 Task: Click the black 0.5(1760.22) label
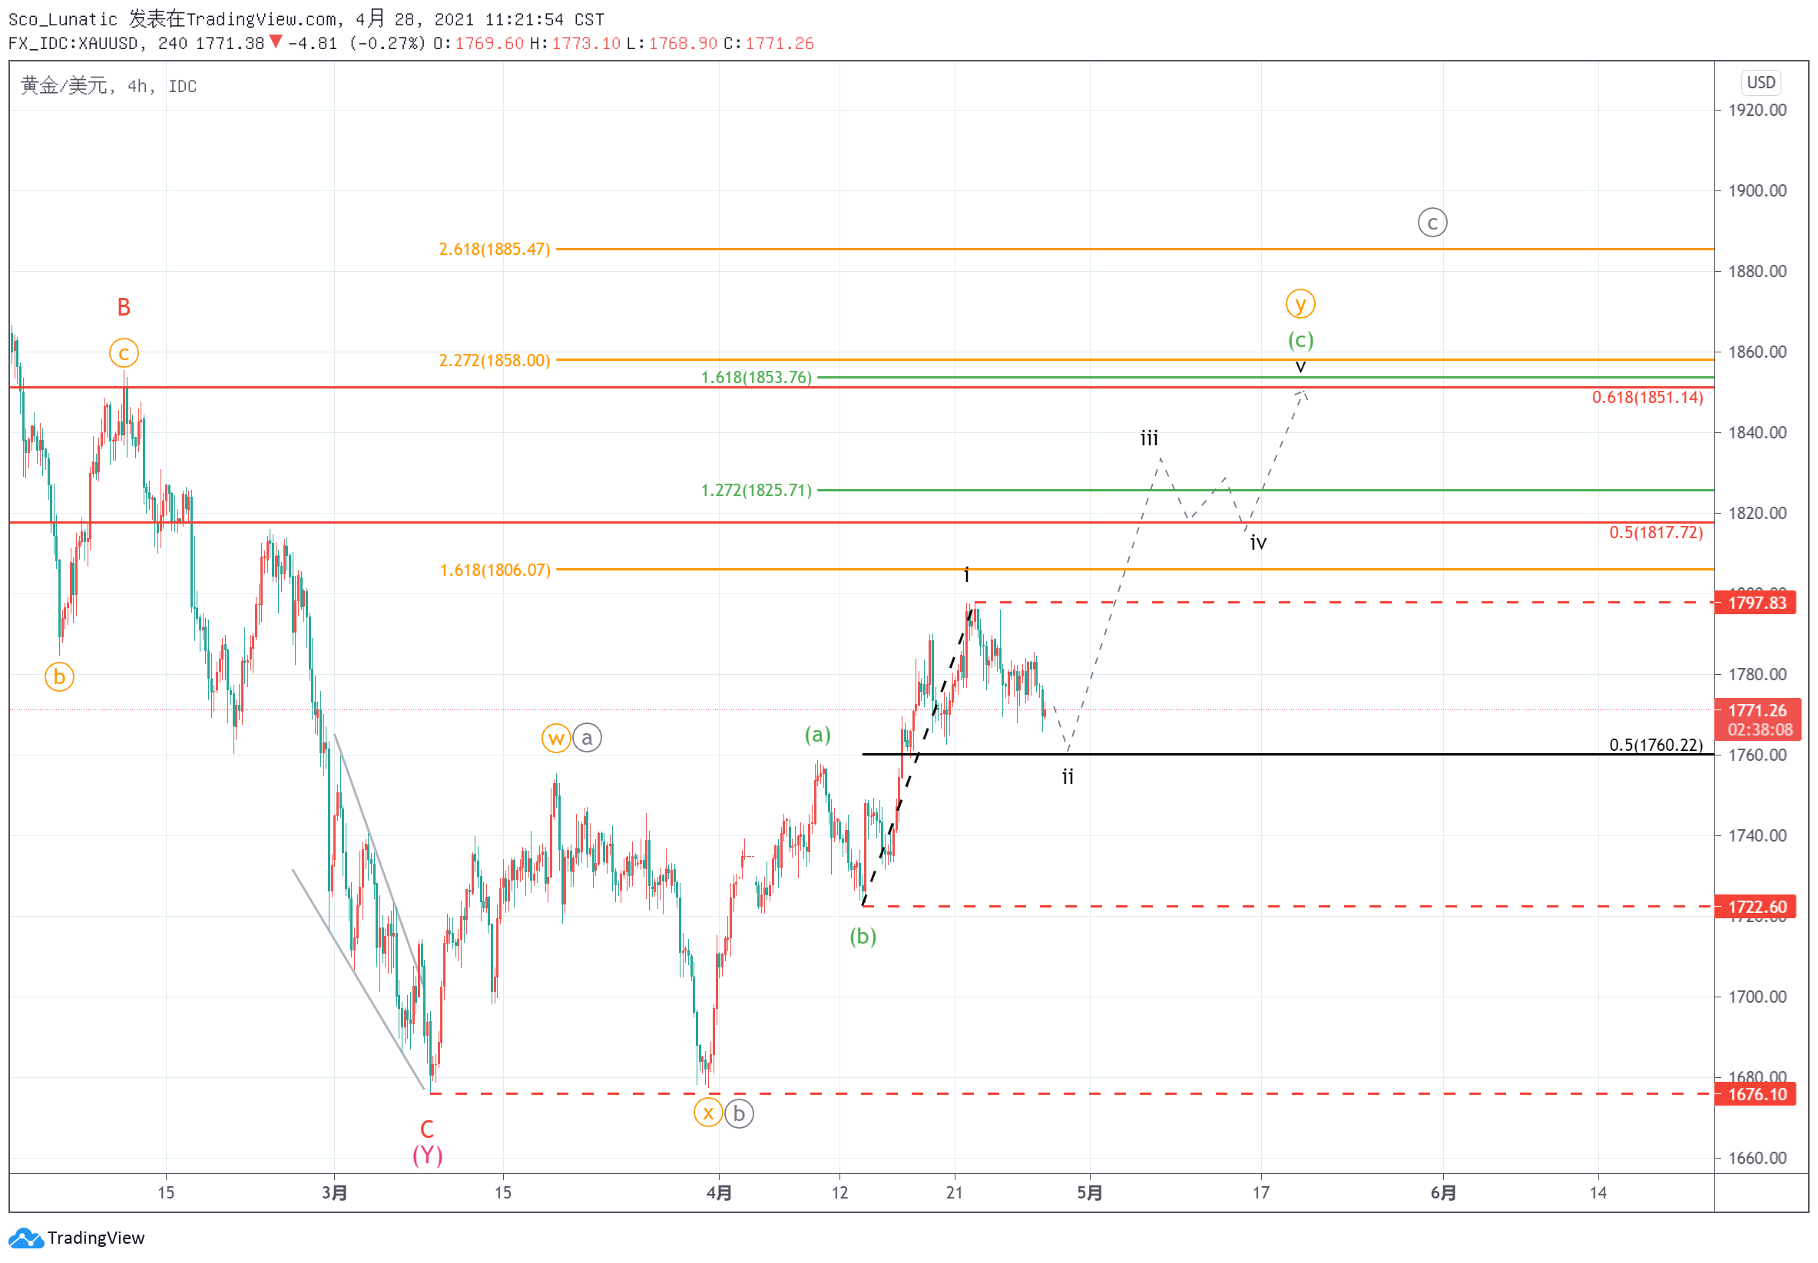(x=1656, y=746)
